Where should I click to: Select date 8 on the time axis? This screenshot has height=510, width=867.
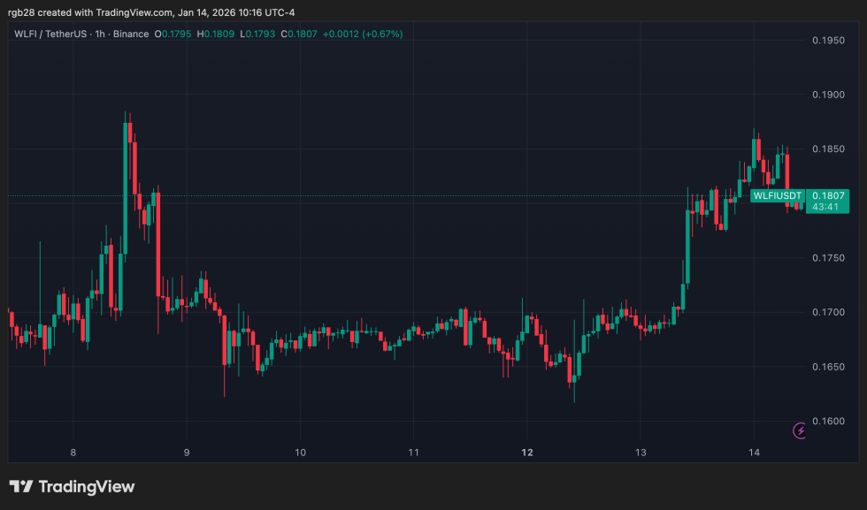pyautogui.click(x=73, y=453)
